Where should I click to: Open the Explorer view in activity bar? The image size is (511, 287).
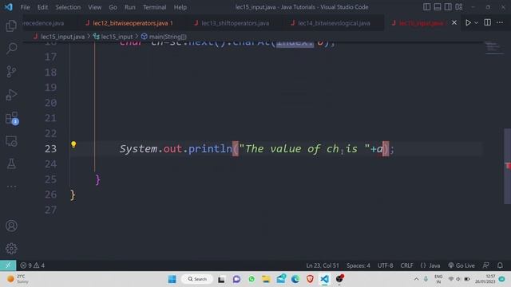pos(11,26)
